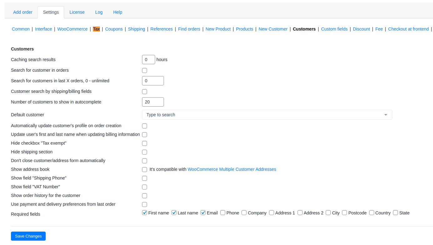433x245 pixels.
Task: Uncheck First name required field
Action: tap(145, 213)
